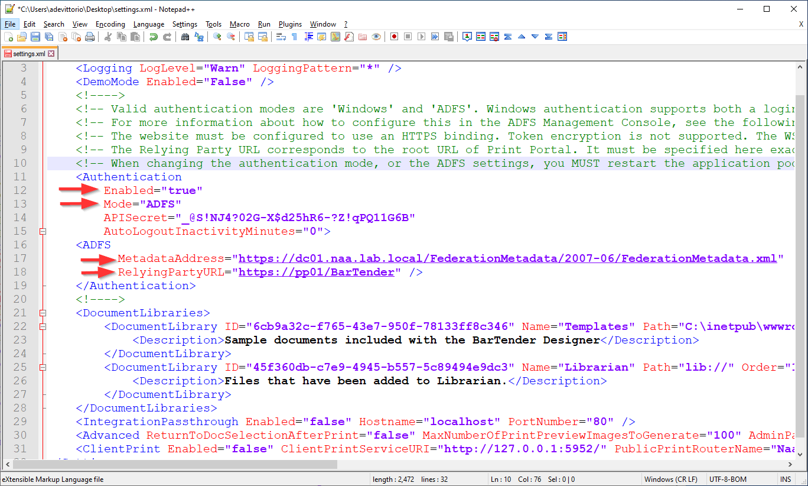Toggle the Compare navigation bar icon

[562, 37]
